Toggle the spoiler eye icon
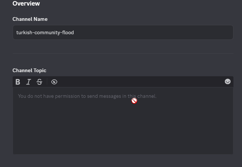Screen dimensions: 242x167 pos(54,82)
